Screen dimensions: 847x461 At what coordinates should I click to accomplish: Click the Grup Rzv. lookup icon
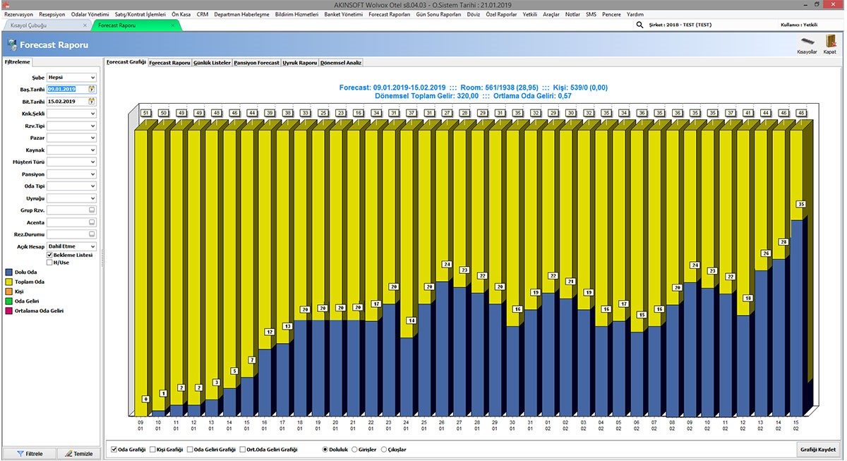click(x=92, y=210)
